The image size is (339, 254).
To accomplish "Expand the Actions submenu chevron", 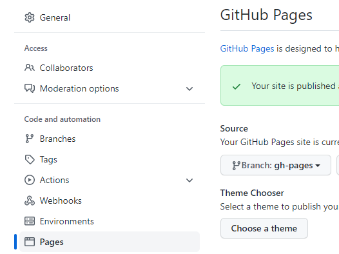I will [189, 181].
